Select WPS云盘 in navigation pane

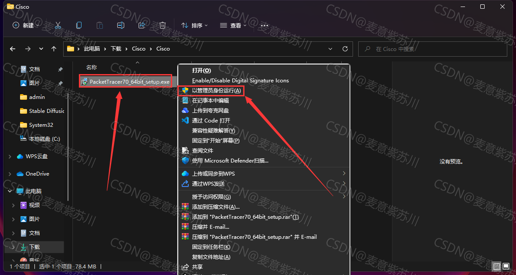click(37, 156)
